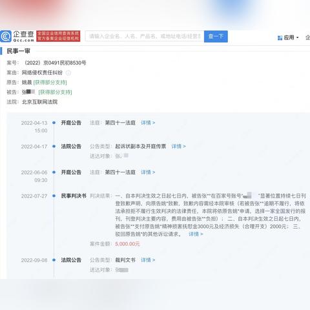Click 第四十一法庭 in the 2022-06-06 entry

coord(120,172)
